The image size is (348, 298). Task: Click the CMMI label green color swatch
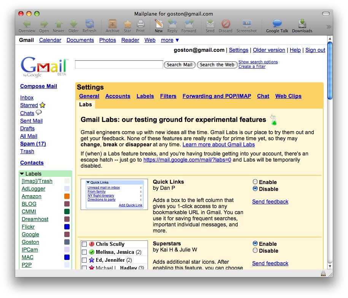(x=67, y=211)
